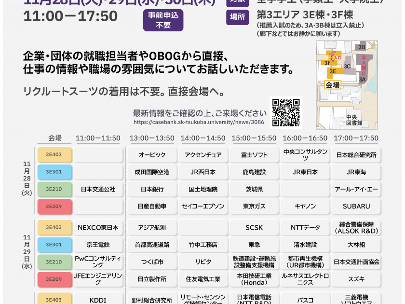
Task: Select the 17:00－17:50 time column header
Action: pyautogui.click(x=356, y=138)
